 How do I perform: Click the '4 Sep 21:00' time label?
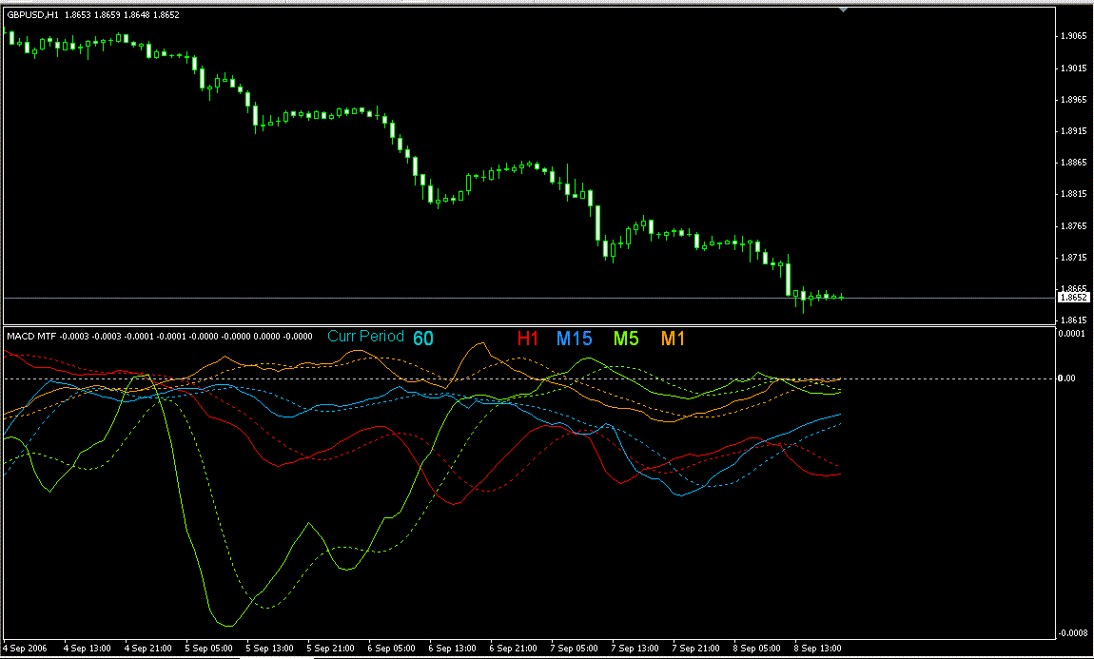(x=148, y=648)
